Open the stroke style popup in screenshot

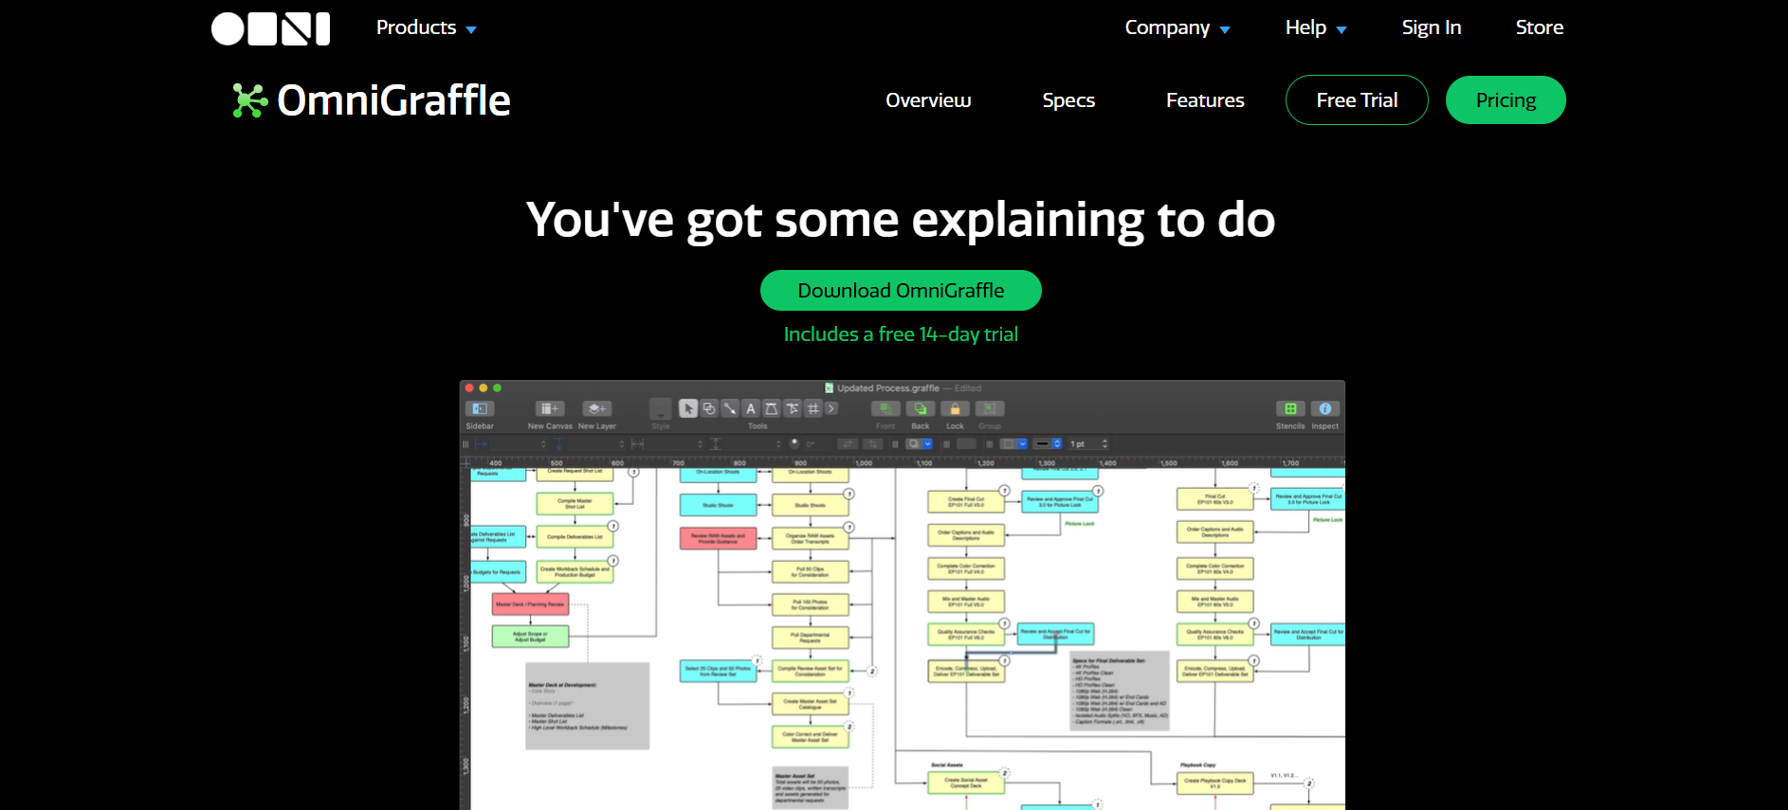[x=1014, y=443]
